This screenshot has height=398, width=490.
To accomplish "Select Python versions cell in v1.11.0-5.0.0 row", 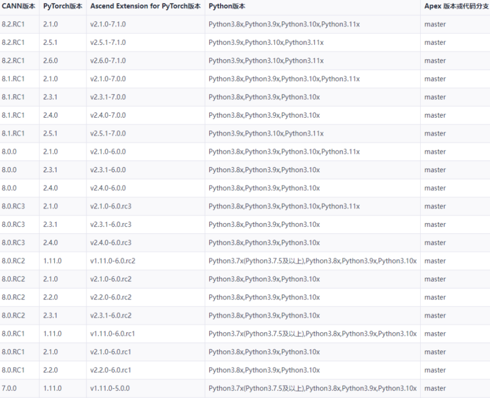I will pyautogui.click(x=312, y=388).
